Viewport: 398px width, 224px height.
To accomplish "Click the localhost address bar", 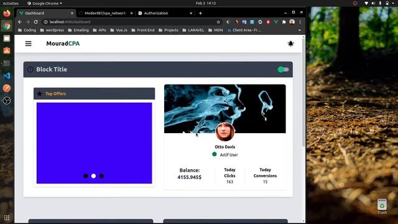I will [x=132, y=22].
